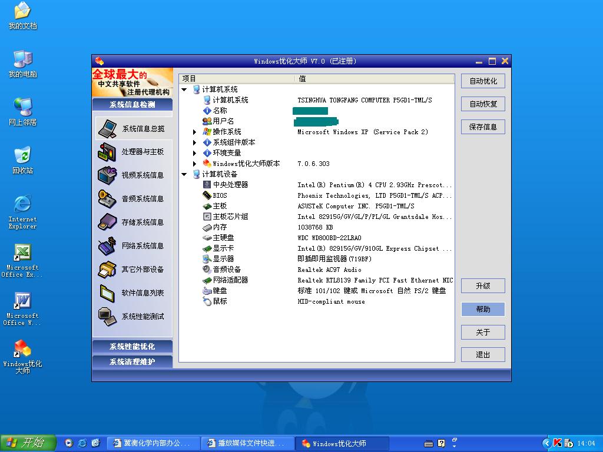Click the 退出 button

pos(483,355)
